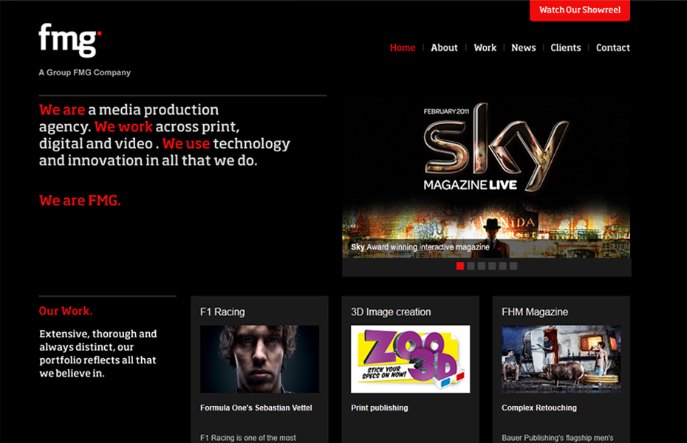Screen dimensions: 687x443
Task: Choose the fifth slide indicator square
Action: [x=502, y=266]
